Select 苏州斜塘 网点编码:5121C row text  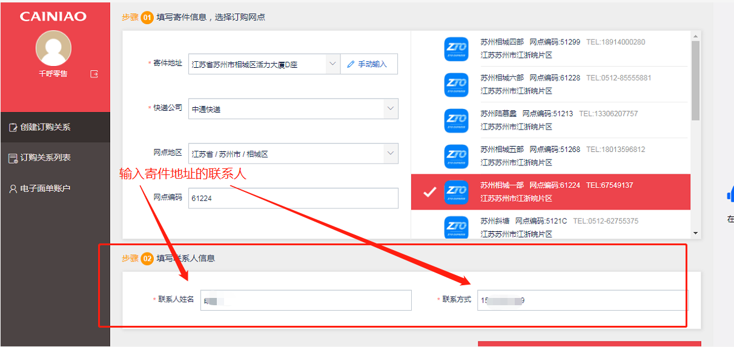(524, 221)
